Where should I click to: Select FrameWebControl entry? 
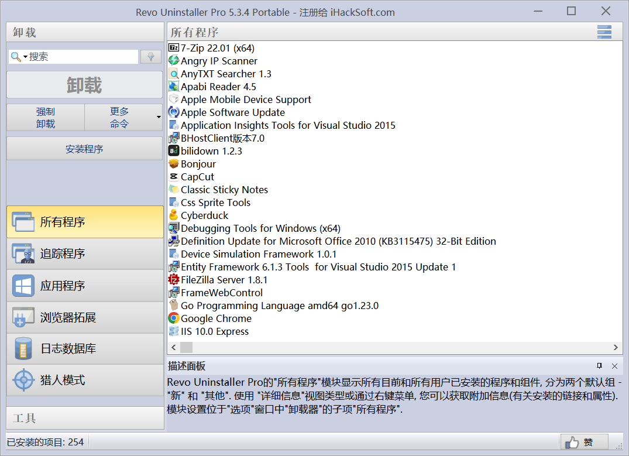tap(222, 293)
